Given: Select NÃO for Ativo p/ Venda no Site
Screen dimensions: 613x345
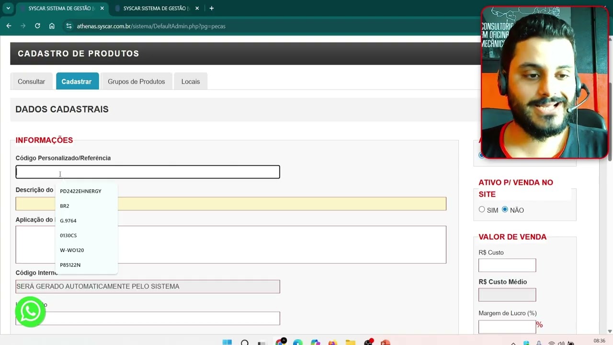Looking at the screenshot, I should coord(505,209).
